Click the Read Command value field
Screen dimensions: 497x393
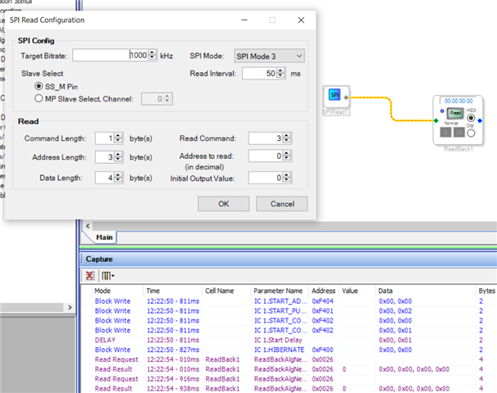point(266,138)
